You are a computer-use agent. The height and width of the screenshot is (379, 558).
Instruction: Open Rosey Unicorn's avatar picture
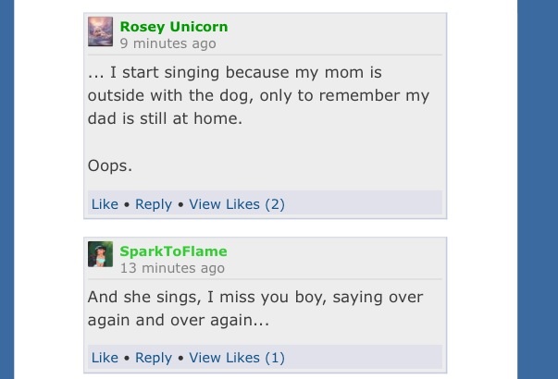pos(100,31)
